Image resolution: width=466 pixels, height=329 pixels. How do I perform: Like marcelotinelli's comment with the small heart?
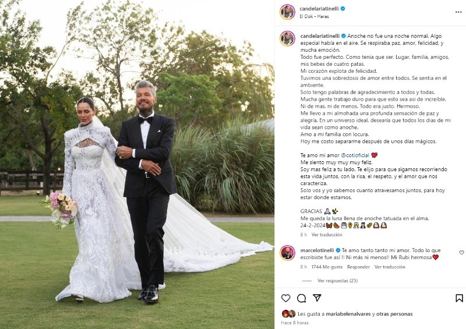point(461,252)
